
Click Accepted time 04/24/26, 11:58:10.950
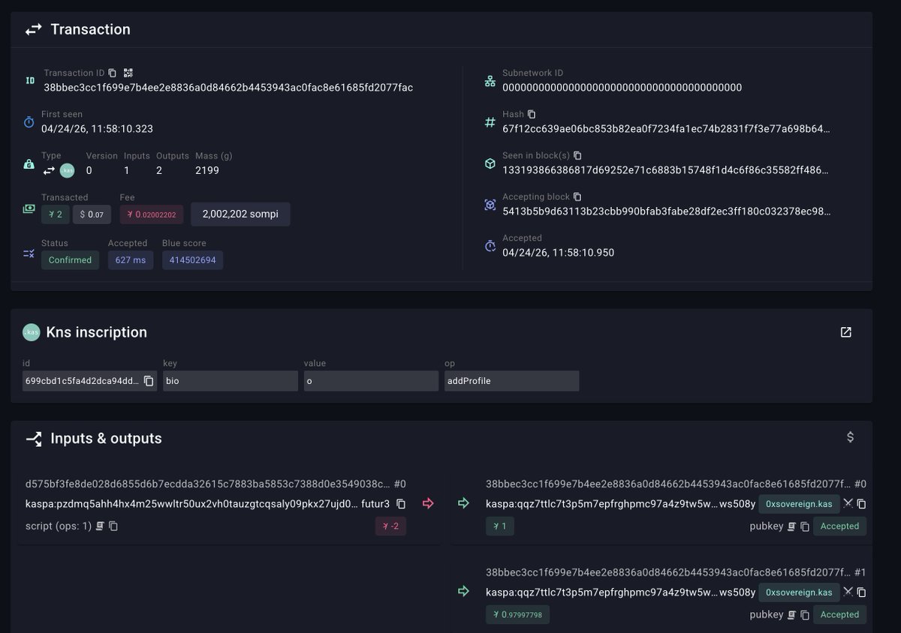pyautogui.click(x=558, y=253)
